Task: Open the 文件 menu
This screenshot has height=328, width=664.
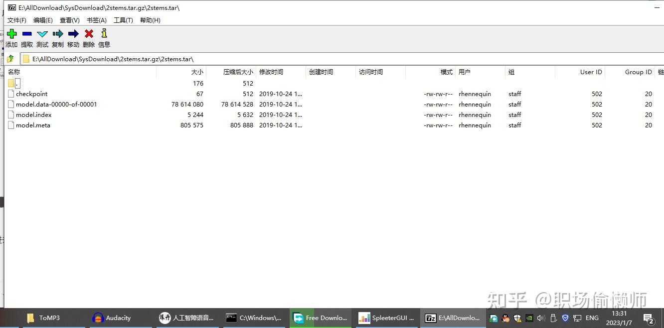Action: pyautogui.click(x=16, y=20)
